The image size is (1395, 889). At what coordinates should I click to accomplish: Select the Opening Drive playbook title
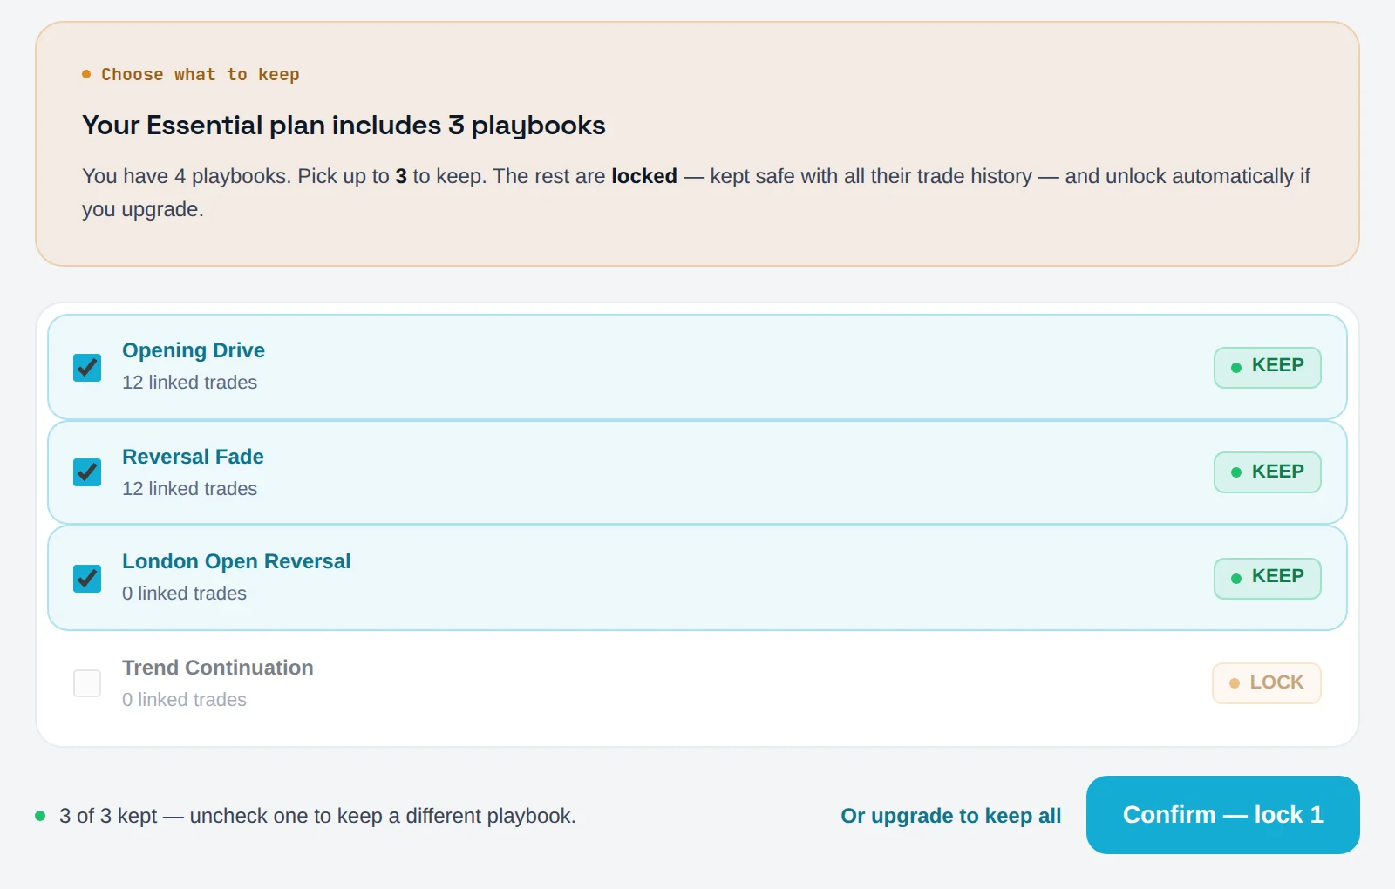click(194, 350)
